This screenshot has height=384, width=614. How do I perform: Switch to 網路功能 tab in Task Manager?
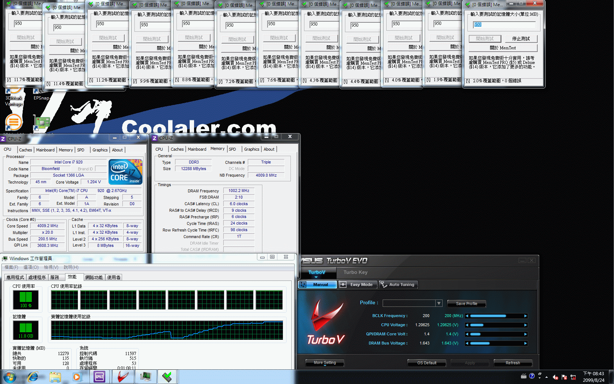click(x=94, y=278)
